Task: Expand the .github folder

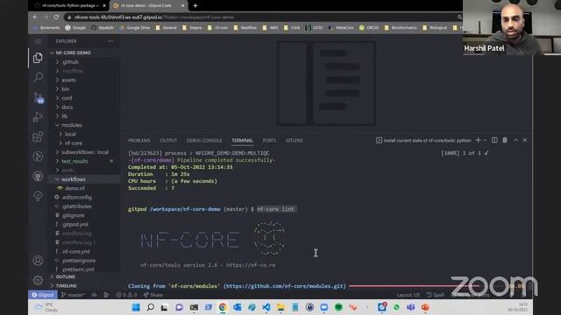Action: click(84, 62)
